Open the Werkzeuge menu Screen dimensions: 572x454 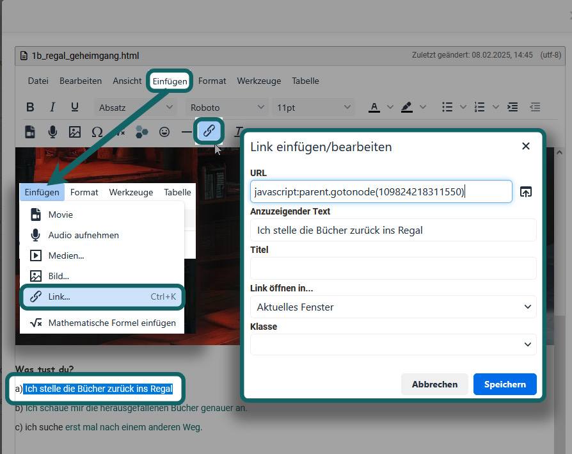tap(258, 81)
